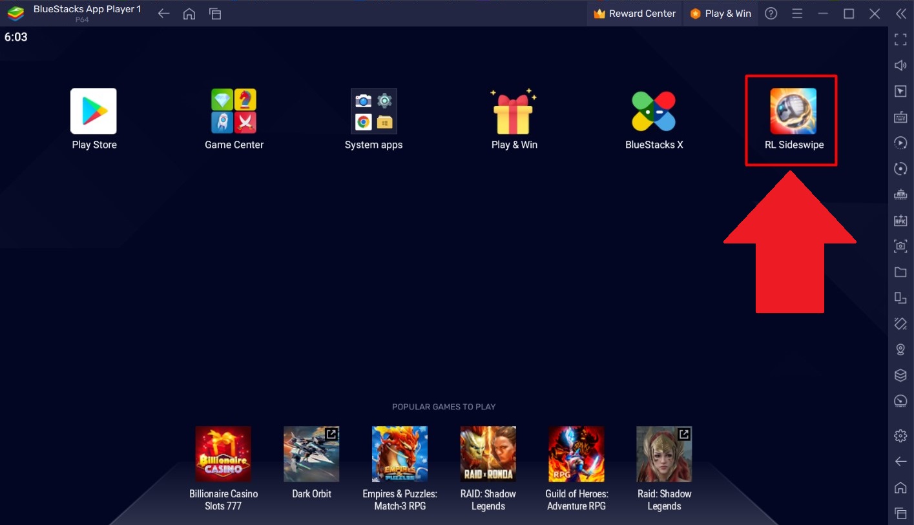Go back using sidebar arrow

click(x=900, y=461)
